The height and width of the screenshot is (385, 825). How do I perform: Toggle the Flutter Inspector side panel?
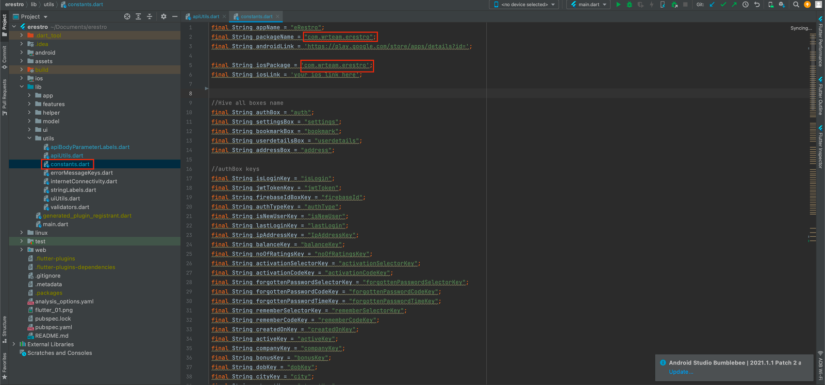coord(820,149)
